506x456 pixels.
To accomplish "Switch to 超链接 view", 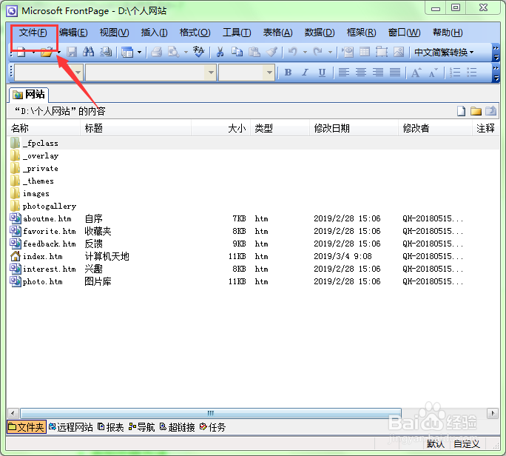I will tap(178, 427).
